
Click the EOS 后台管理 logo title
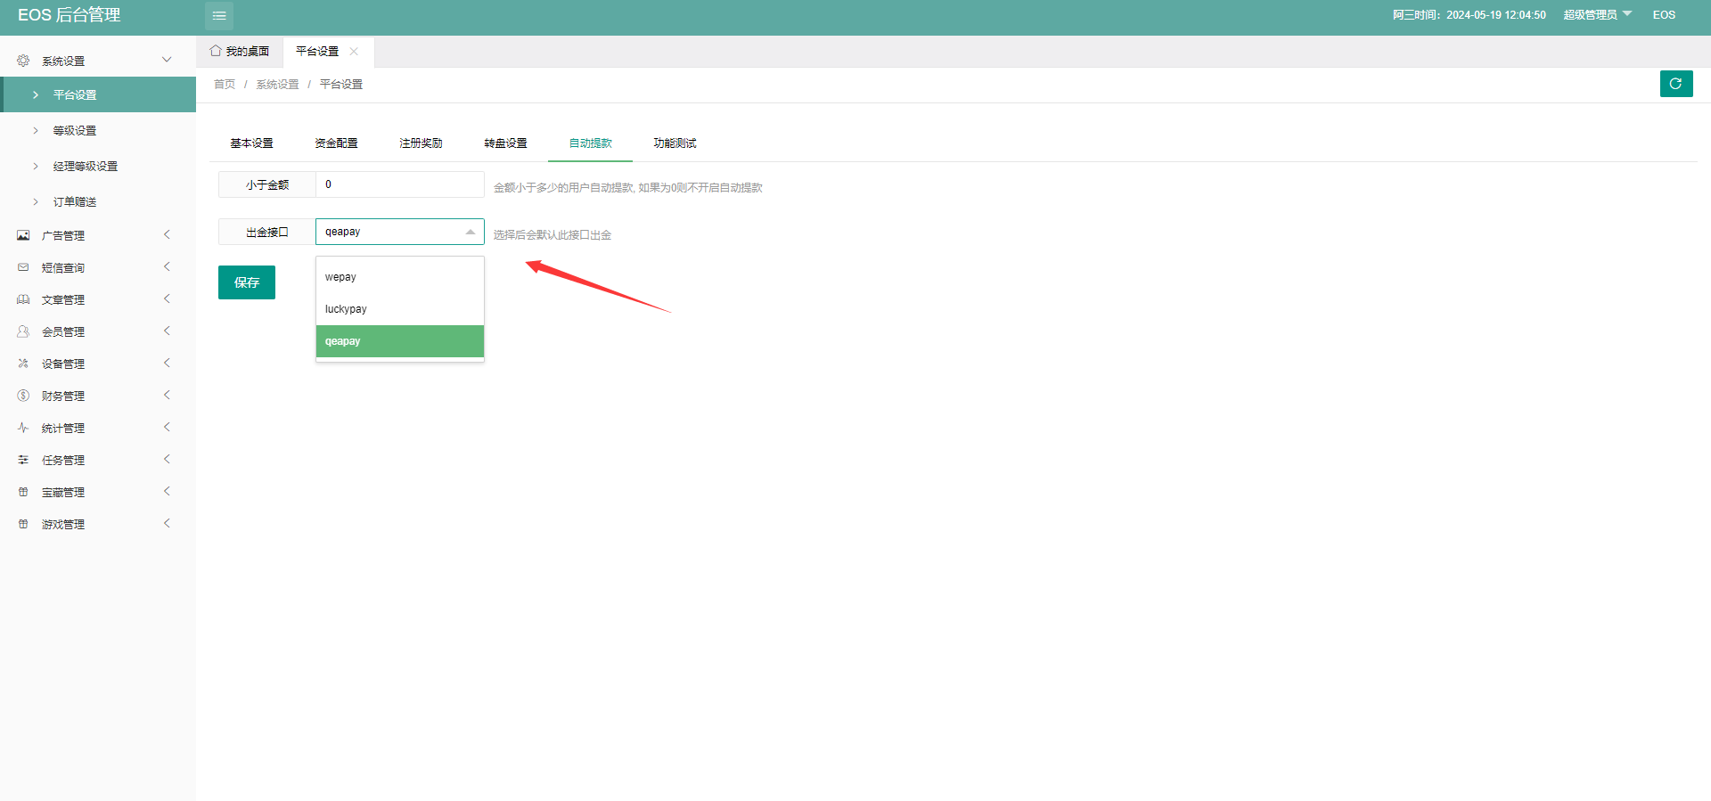click(69, 15)
